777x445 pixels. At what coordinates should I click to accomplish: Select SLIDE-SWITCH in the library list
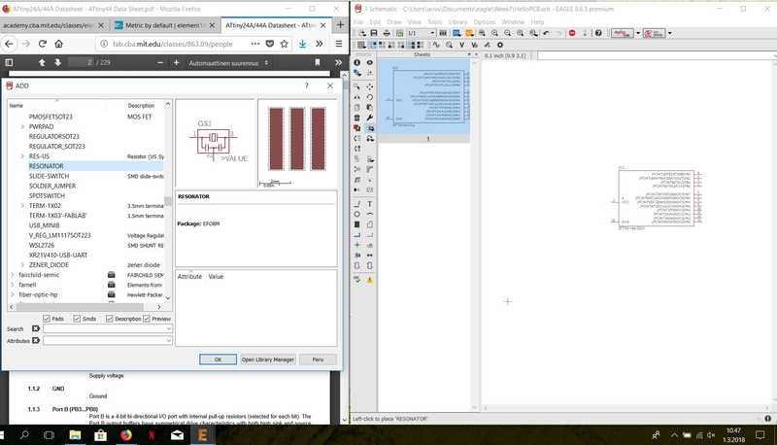click(49, 176)
